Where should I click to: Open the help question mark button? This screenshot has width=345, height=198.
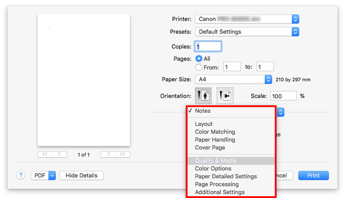click(x=20, y=175)
